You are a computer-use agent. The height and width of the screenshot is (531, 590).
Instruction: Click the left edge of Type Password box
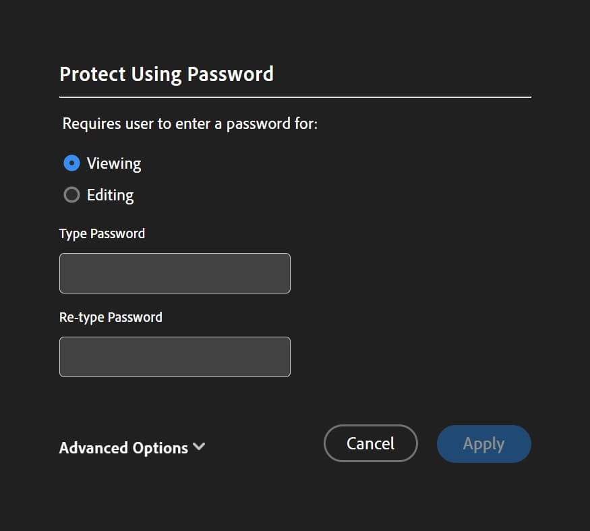point(64,273)
